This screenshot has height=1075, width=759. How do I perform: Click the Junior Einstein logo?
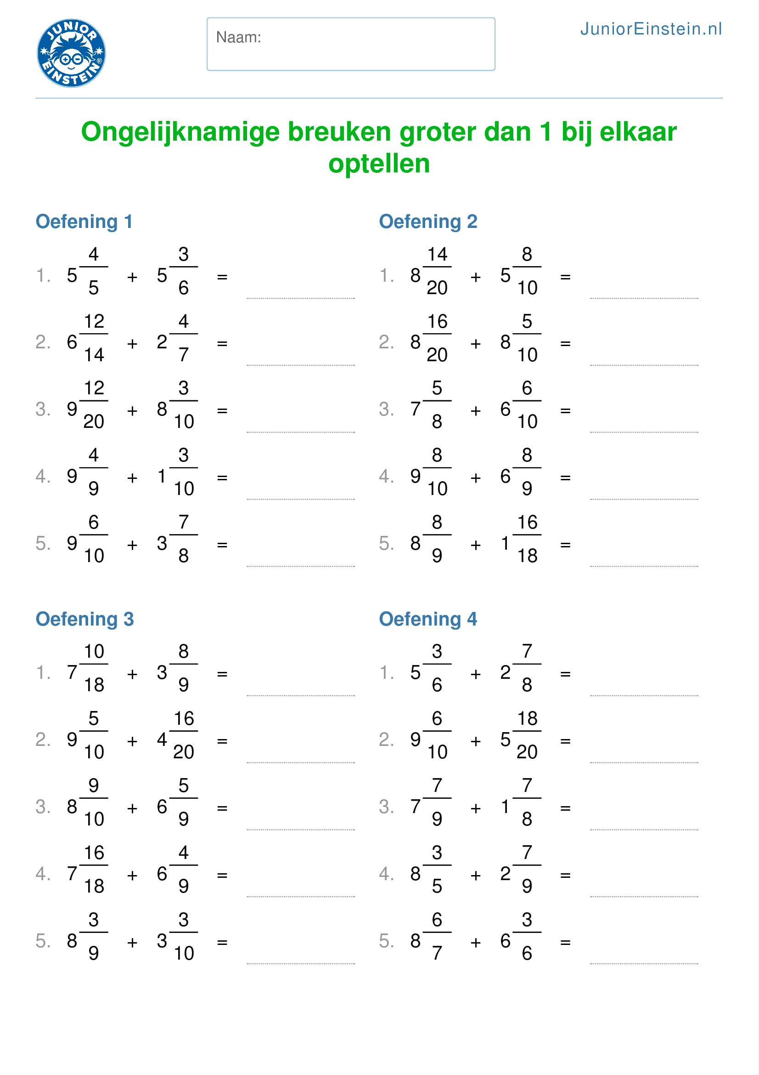click(x=71, y=53)
